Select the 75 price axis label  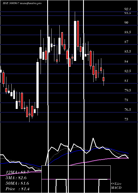pos(126,119)
